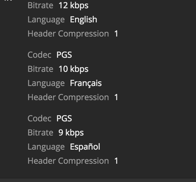
Task: Click the 10 kbps bitrate value
Action: [73, 69]
